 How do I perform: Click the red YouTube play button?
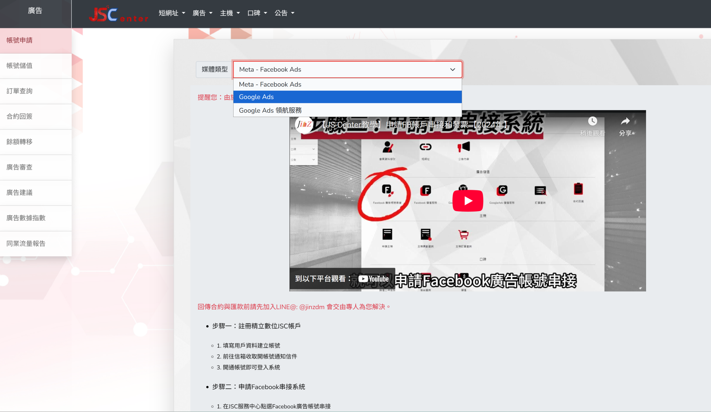[x=467, y=201]
